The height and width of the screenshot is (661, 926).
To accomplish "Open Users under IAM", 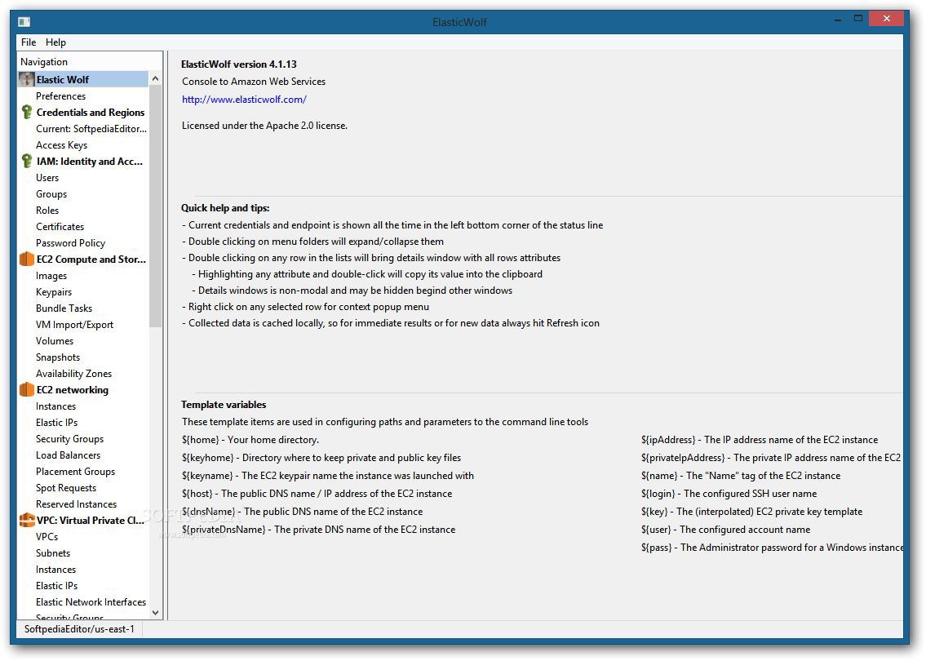I will click(47, 178).
